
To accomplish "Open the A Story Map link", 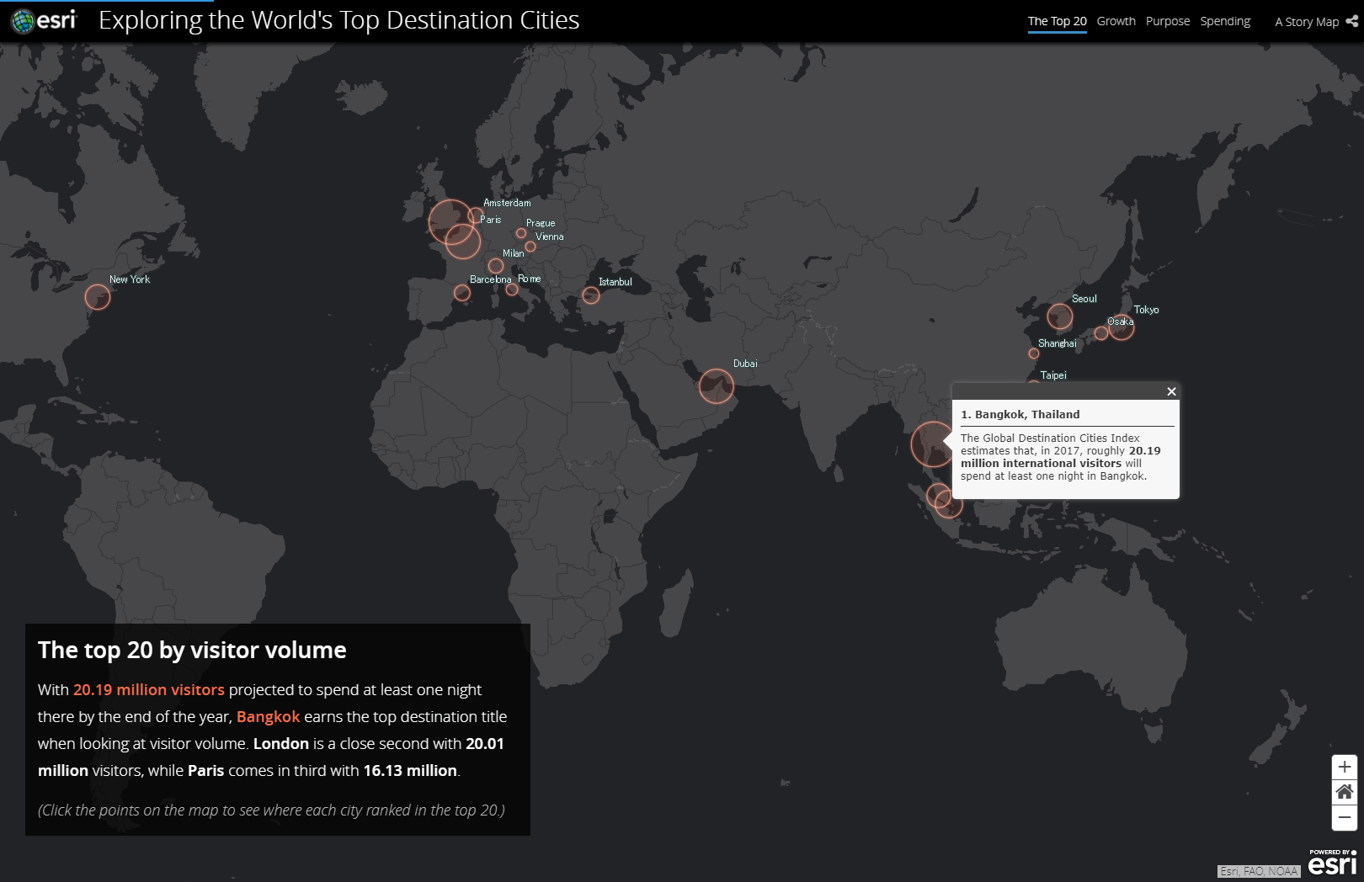I will click(1306, 22).
